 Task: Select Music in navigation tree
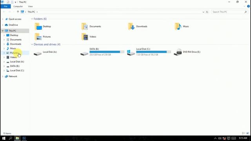tap(13, 49)
